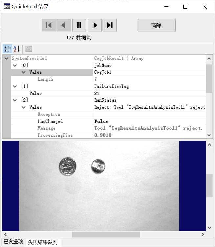Go to previous data packet
This screenshot has height=247, width=215.
click(x=63, y=25)
